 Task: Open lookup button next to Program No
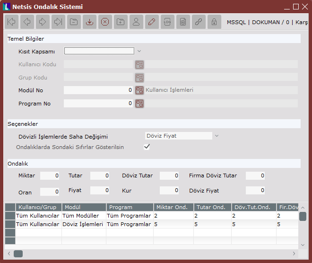click(139, 104)
